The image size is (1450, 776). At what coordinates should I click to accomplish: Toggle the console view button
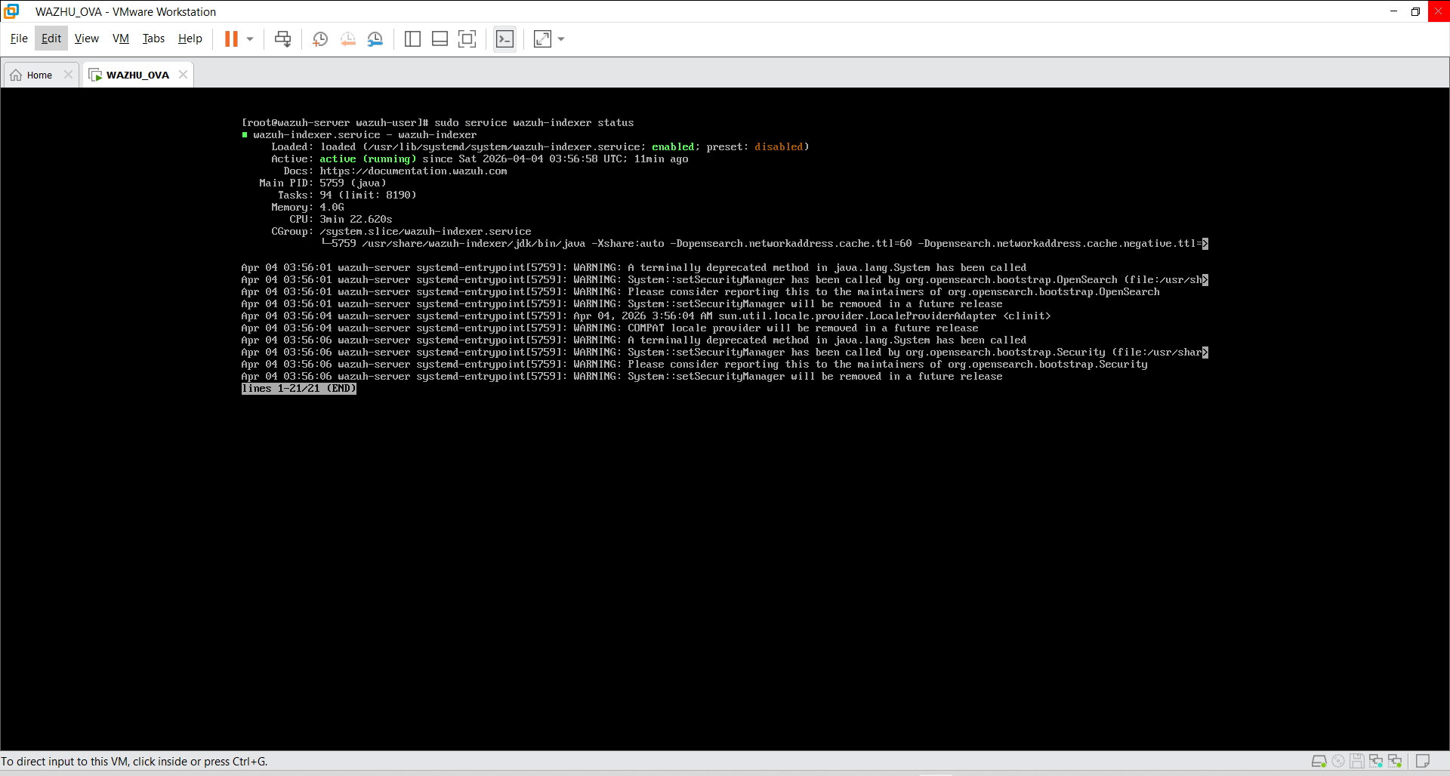pyautogui.click(x=504, y=39)
